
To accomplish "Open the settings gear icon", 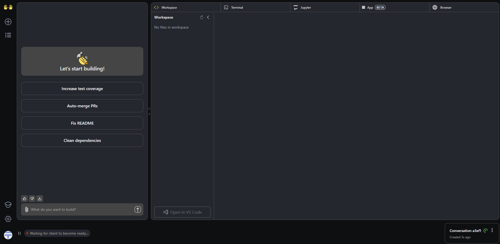I will click(x=8, y=219).
